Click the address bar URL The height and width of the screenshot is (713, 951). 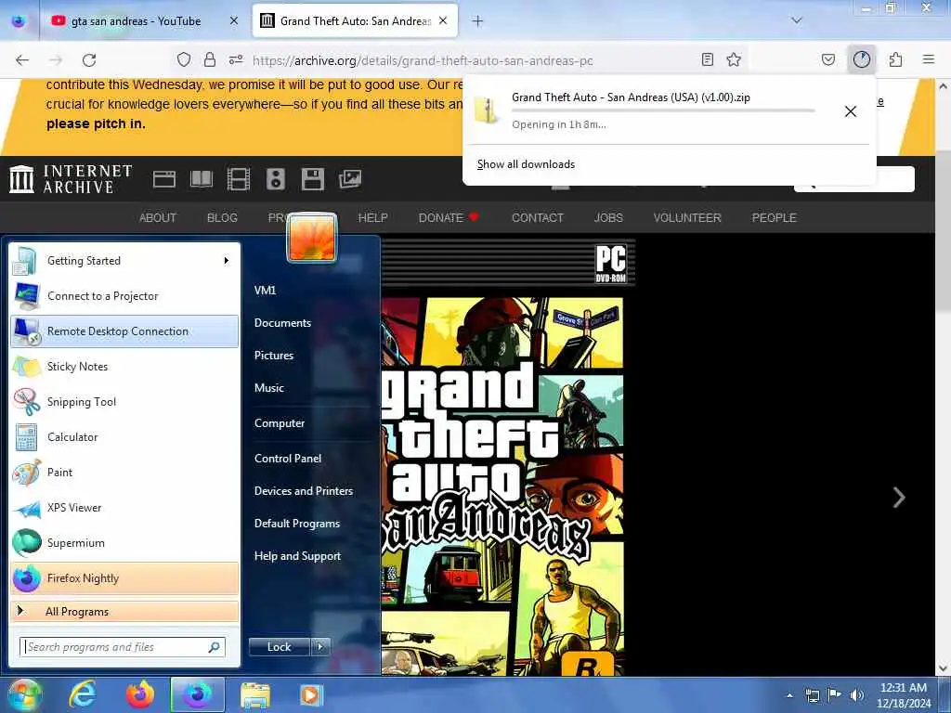pyautogui.click(x=423, y=60)
